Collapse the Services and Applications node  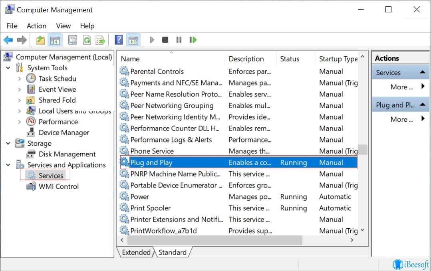click(8, 165)
